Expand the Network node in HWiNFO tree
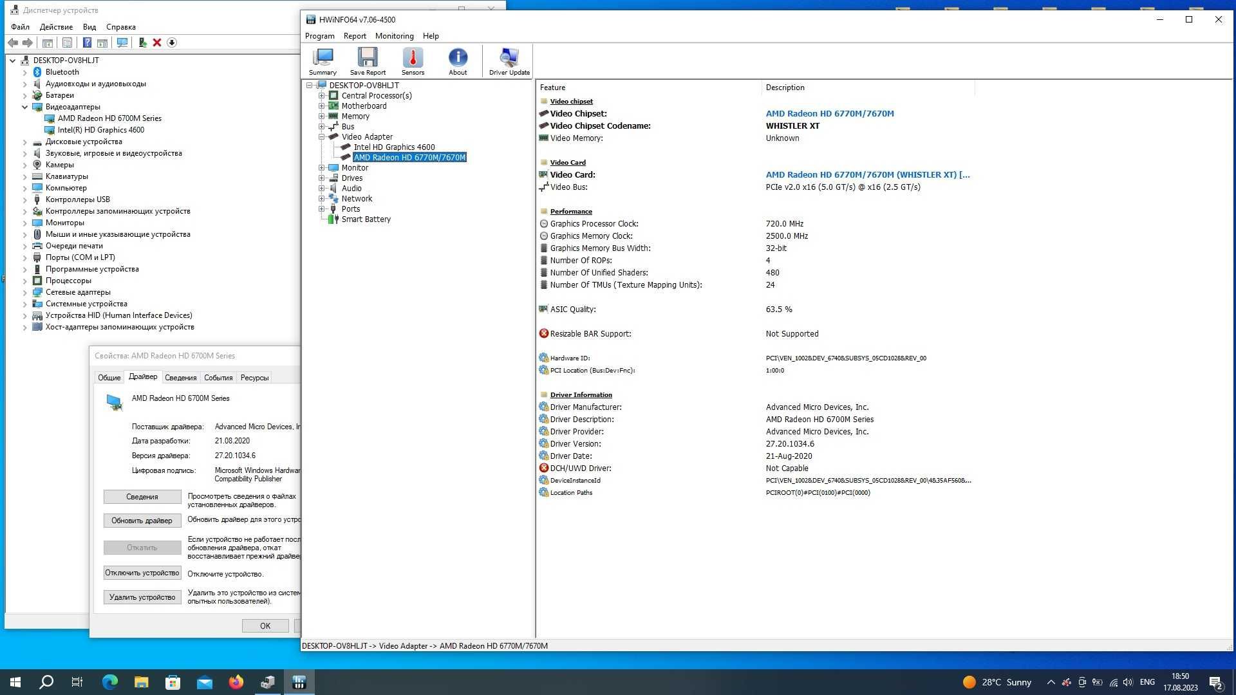1236x695 pixels. pos(322,198)
